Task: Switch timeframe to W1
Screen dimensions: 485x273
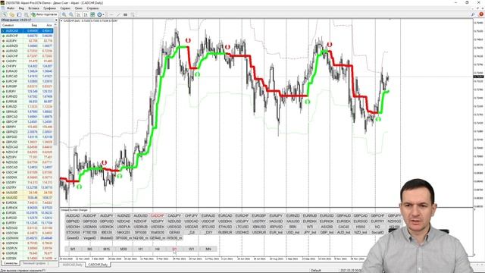Action: point(191,249)
